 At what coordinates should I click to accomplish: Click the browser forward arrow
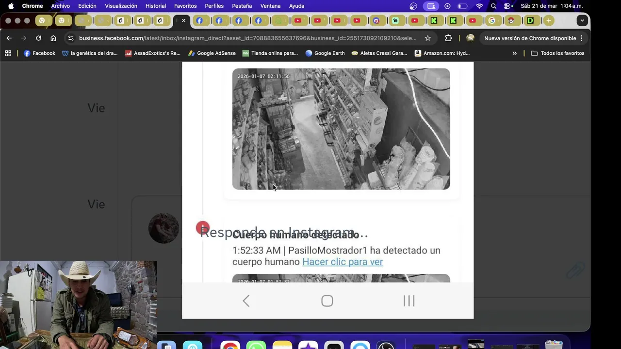coord(23,38)
